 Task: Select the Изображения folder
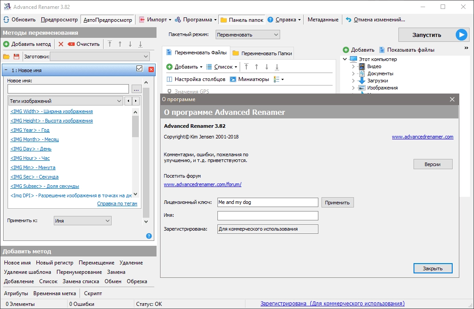(382, 88)
